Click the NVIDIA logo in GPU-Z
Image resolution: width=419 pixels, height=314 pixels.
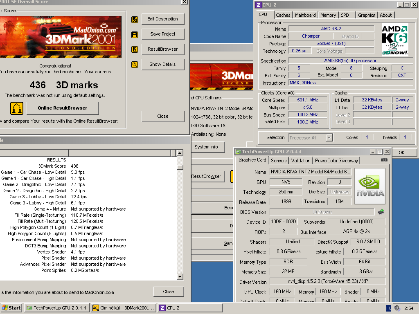point(370,186)
